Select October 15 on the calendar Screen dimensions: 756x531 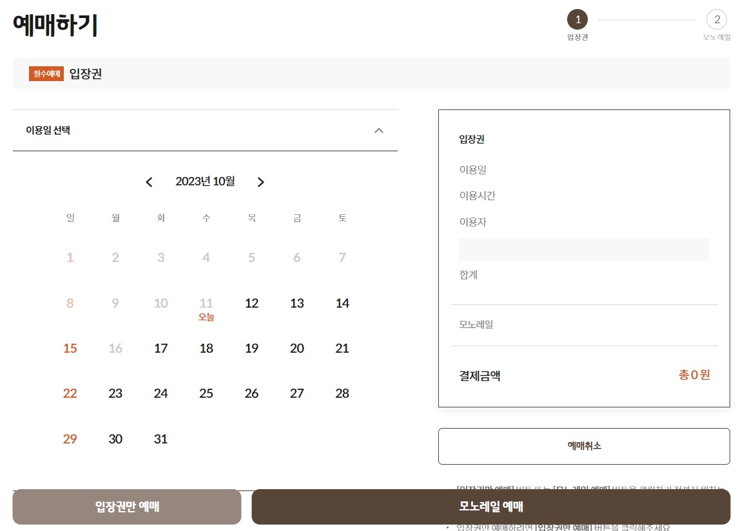click(x=70, y=348)
